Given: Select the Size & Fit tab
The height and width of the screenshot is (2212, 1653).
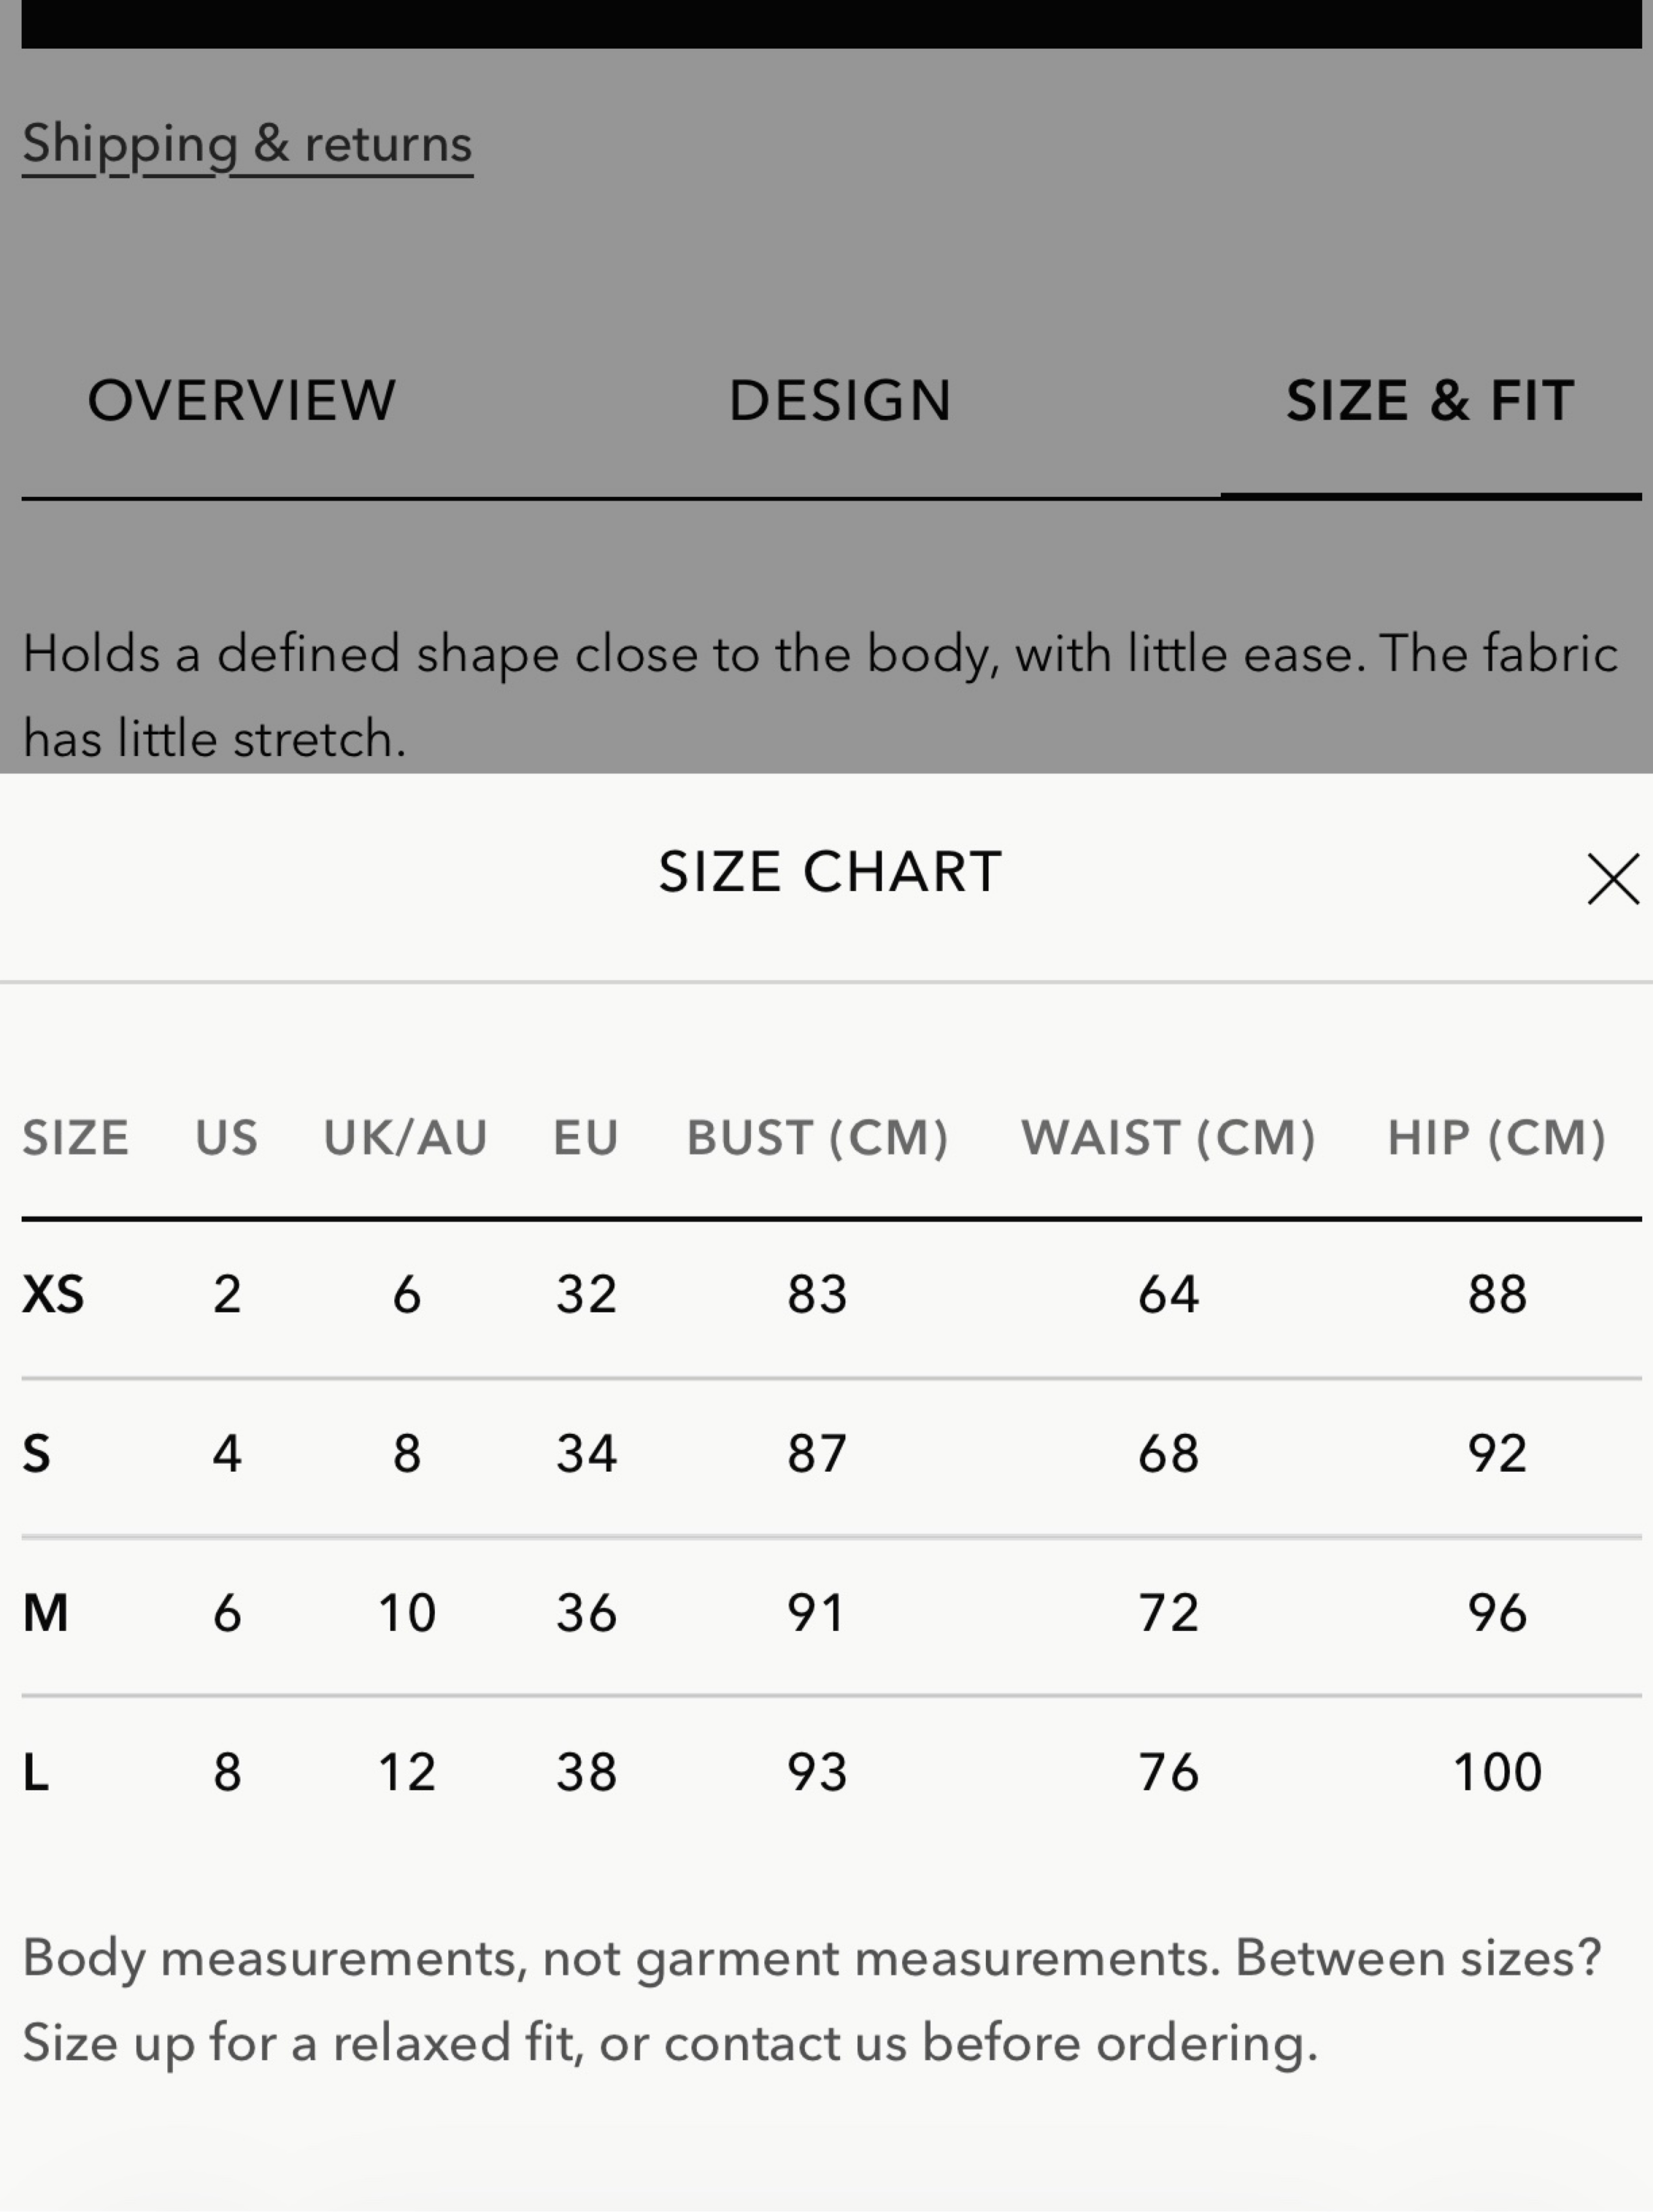Looking at the screenshot, I should pyautogui.click(x=1430, y=401).
